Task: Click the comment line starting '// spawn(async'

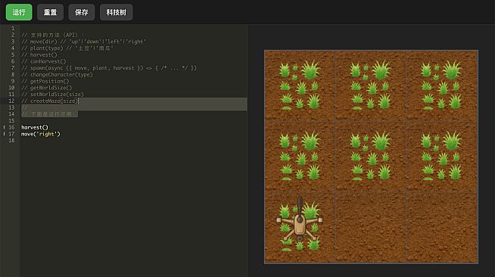Action: point(109,68)
